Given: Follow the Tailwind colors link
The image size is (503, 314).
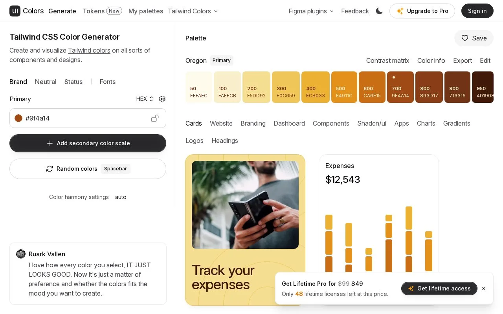Looking at the screenshot, I should [x=89, y=50].
